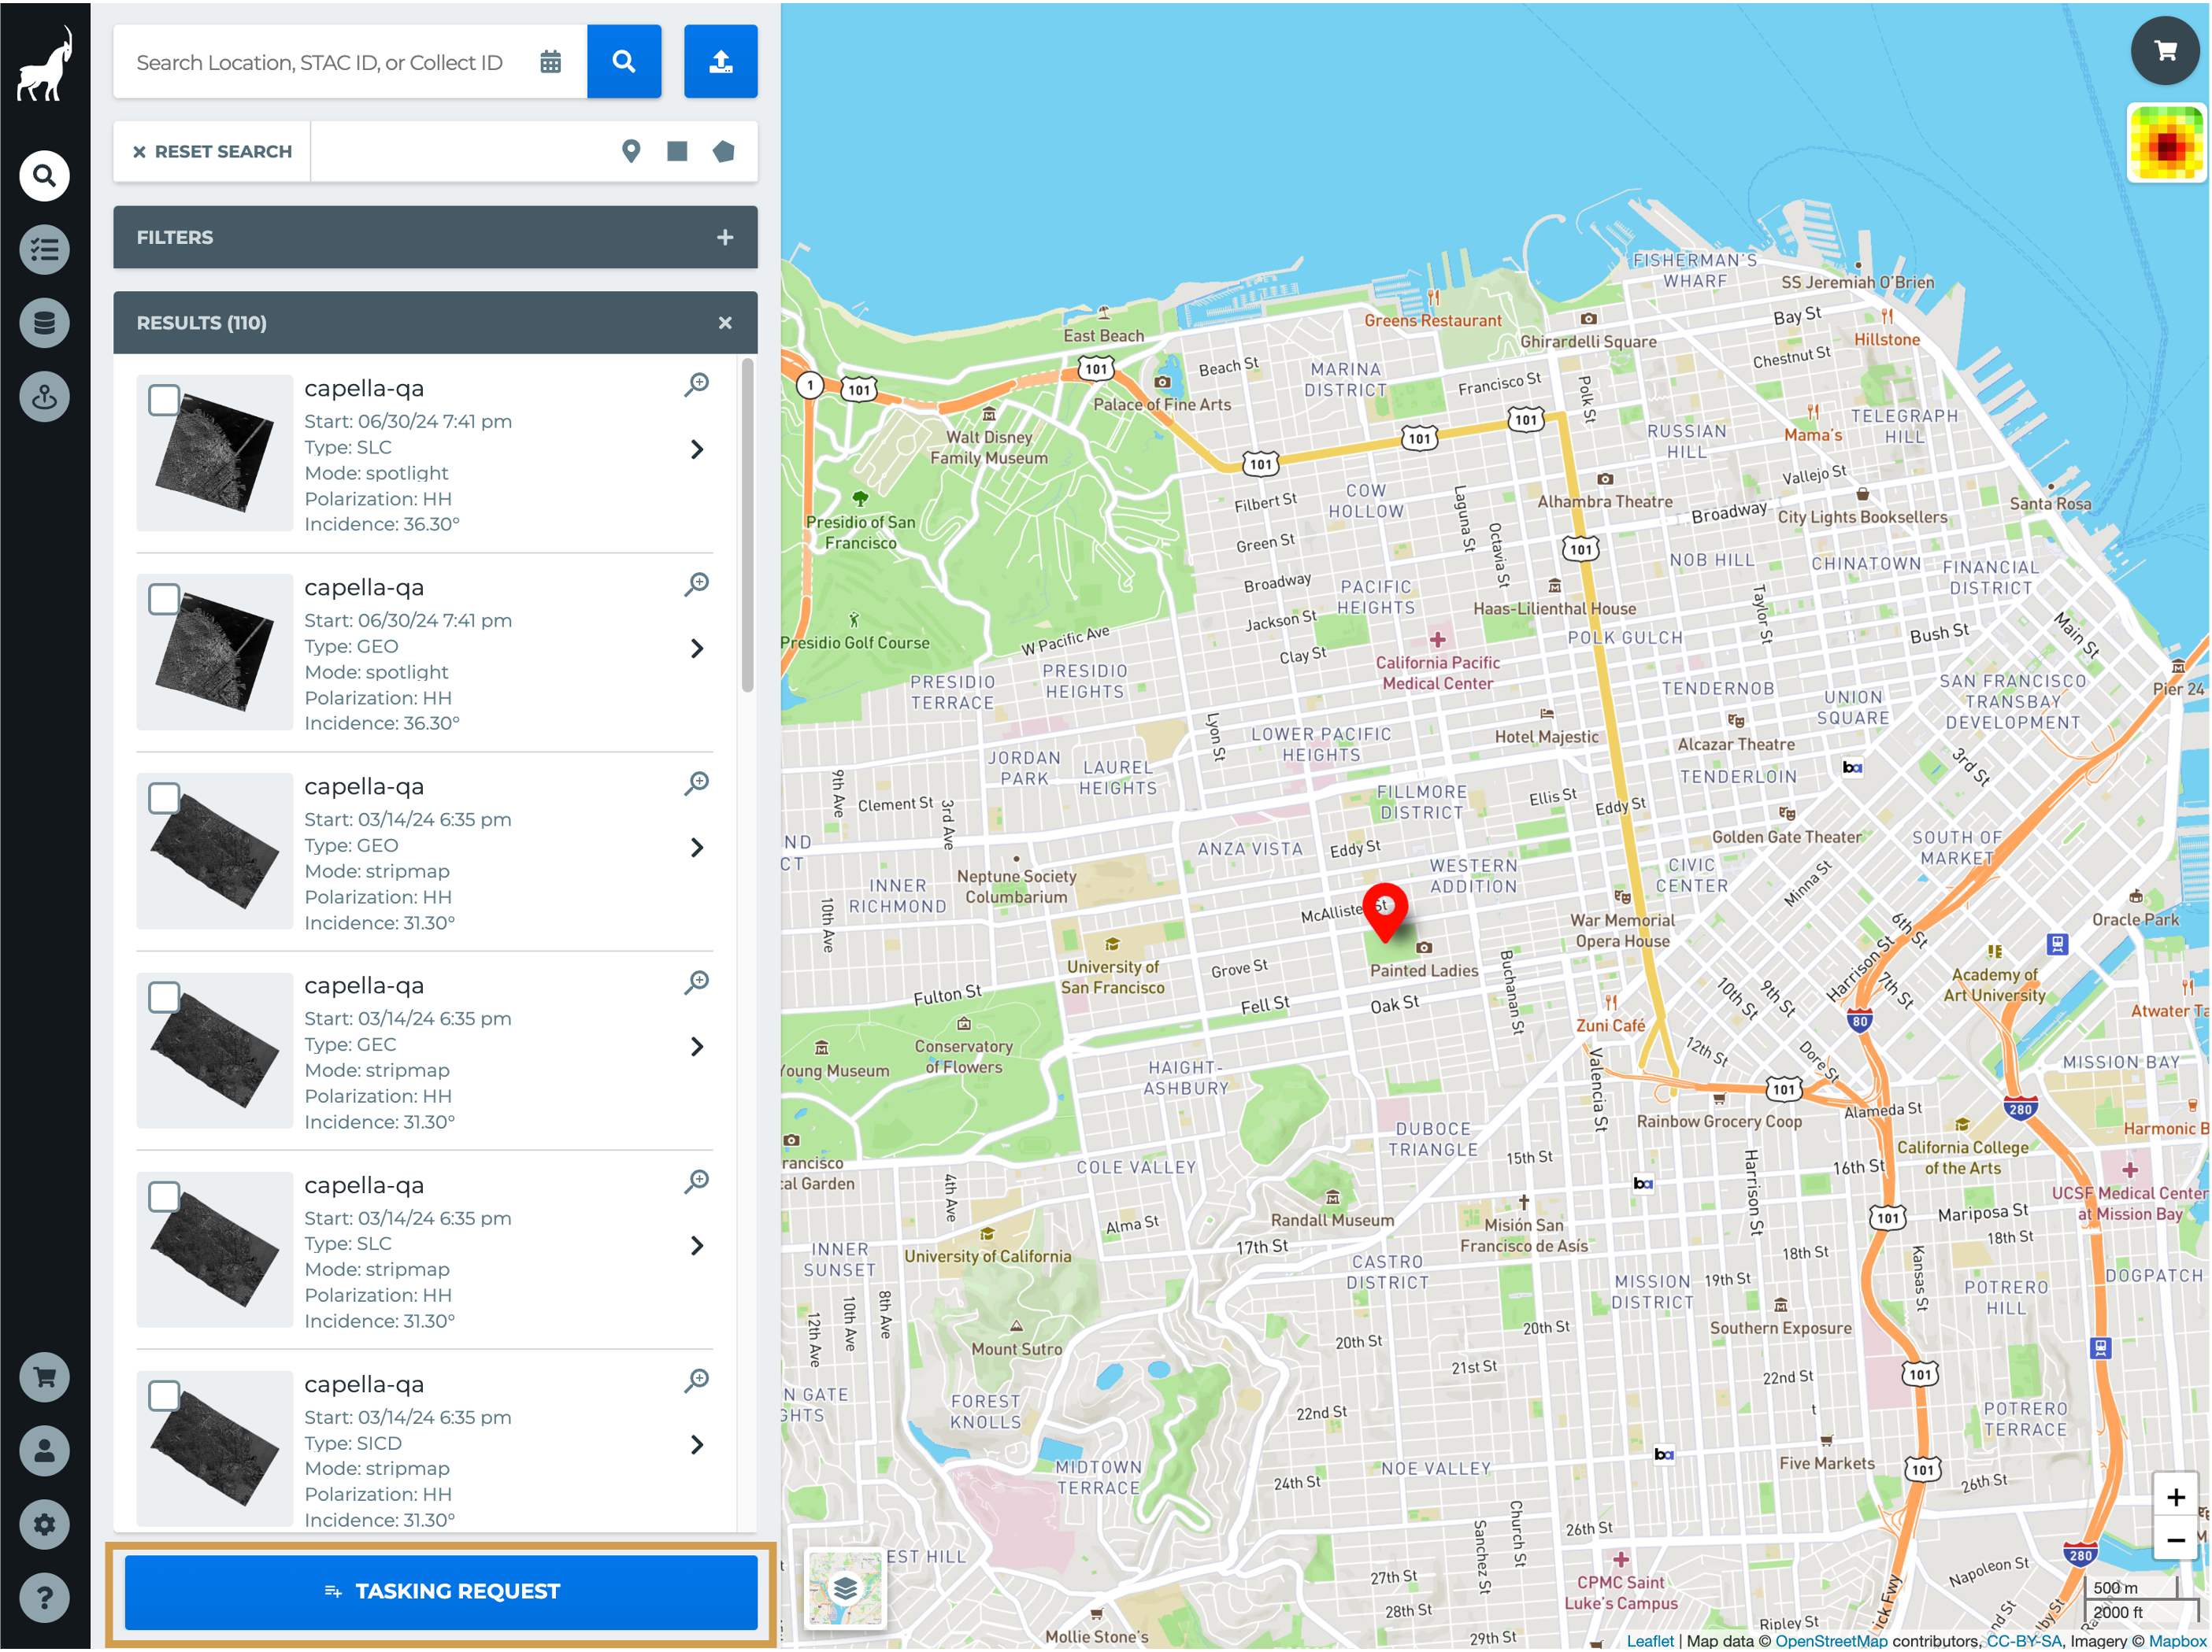
Task: Check the SLC spotlight result checkbox
Action: point(164,400)
